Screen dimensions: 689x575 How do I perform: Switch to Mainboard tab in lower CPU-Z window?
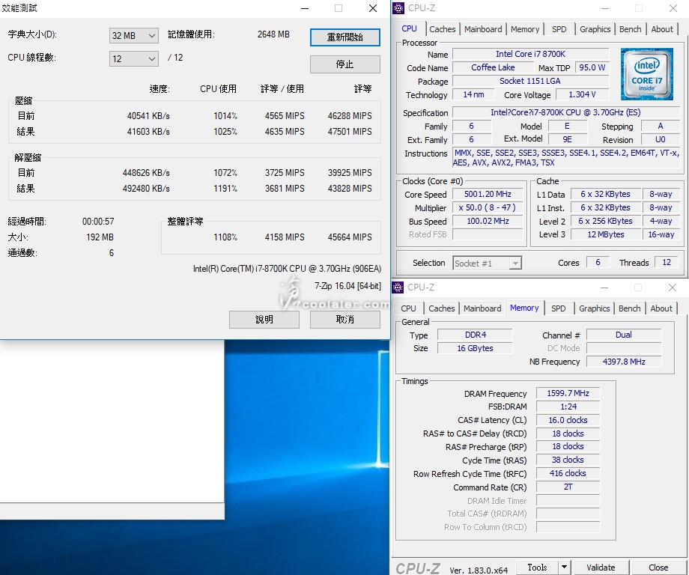[482, 308]
